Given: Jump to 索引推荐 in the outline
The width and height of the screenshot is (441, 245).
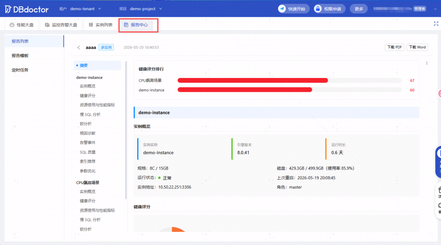Looking at the screenshot, I should [87, 161].
